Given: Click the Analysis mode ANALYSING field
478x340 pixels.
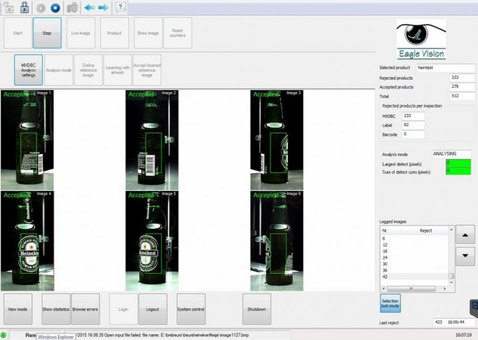Looking at the screenshot, I should click(451, 154).
